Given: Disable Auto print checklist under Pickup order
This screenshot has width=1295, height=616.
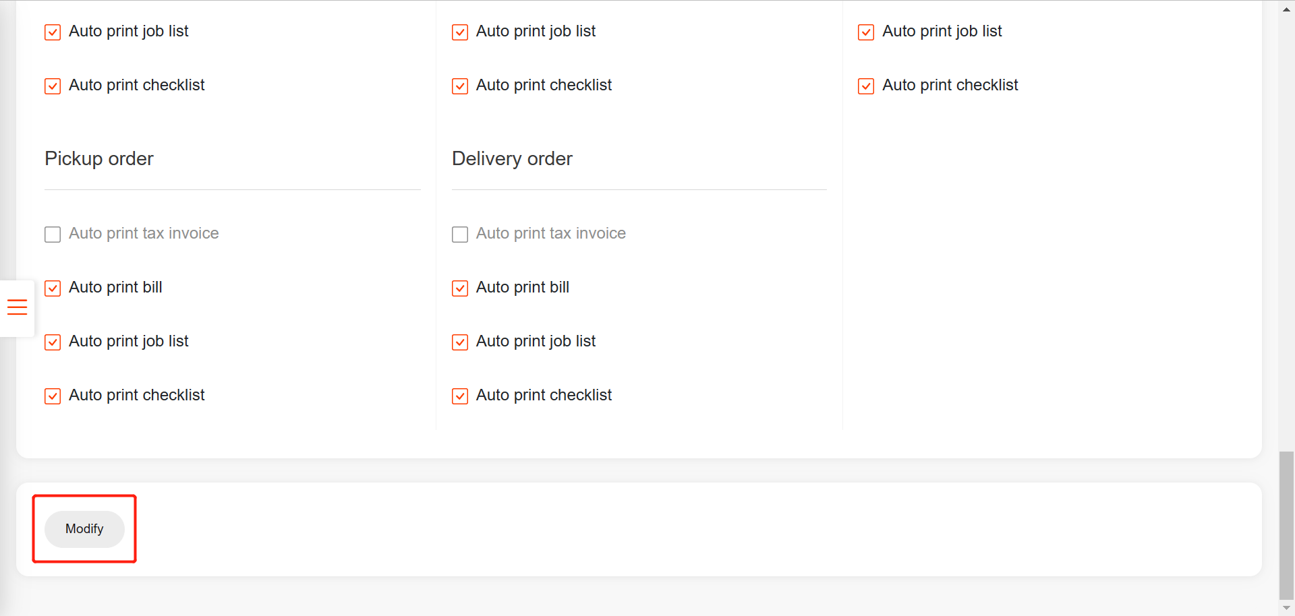Looking at the screenshot, I should 53,396.
